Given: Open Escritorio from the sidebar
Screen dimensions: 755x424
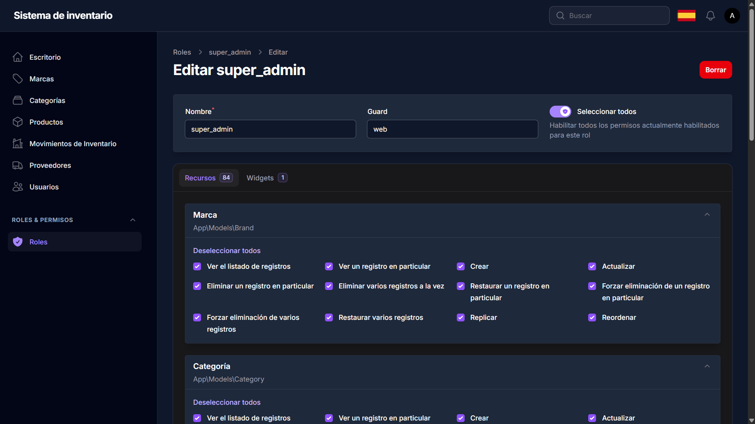Looking at the screenshot, I should click(x=75, y=57).
